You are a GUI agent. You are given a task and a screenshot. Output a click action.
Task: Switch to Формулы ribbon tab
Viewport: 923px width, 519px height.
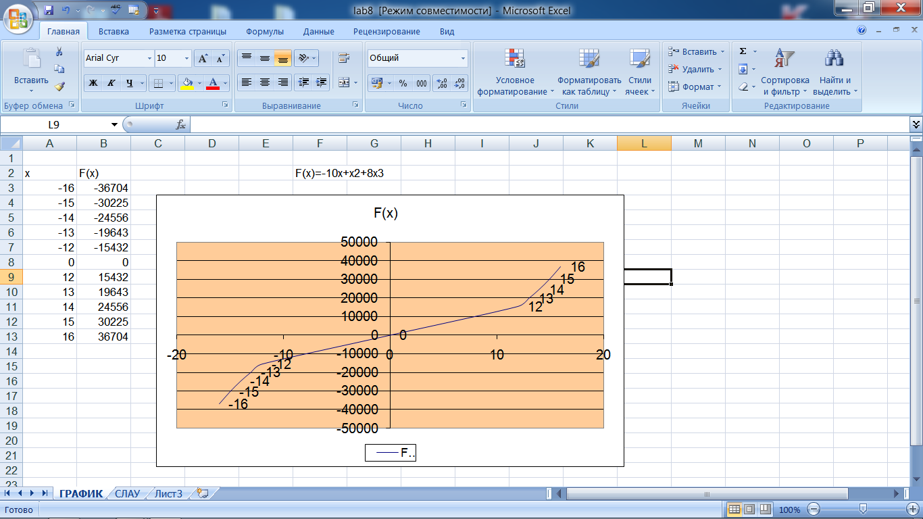click(x=265, y=31)
